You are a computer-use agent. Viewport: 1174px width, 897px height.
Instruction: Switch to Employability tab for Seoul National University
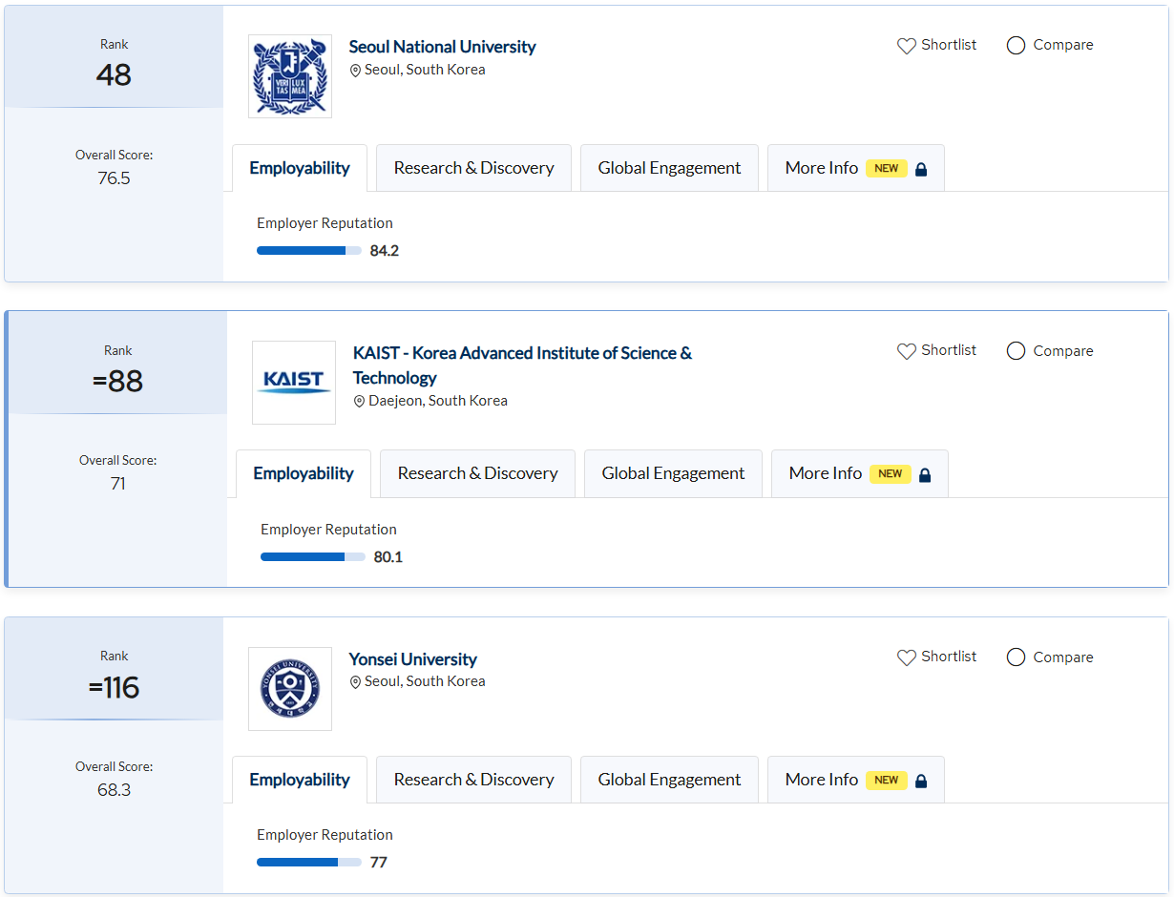click(300, 168)
